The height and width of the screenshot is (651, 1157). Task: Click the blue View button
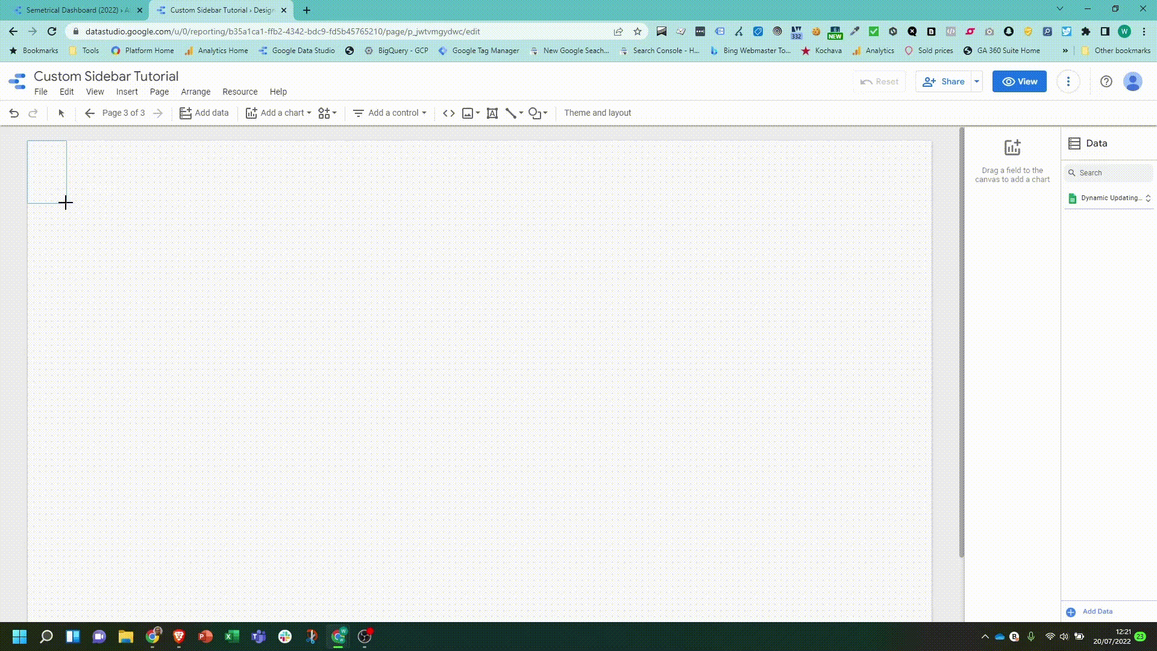tap(1020, 81)
